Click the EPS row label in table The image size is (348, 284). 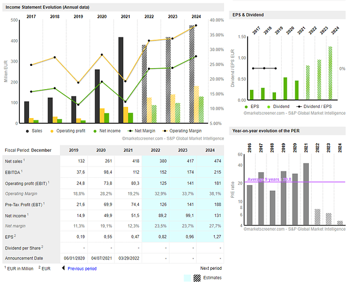(x=10, y=237)
